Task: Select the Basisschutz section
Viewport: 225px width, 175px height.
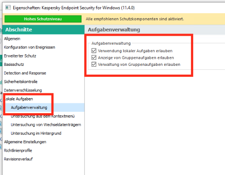Action: [x=14, y=65]
